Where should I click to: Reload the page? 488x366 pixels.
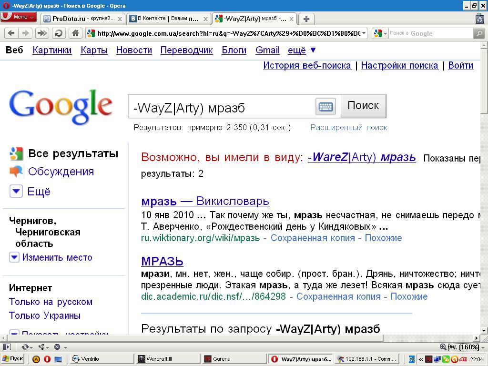(x=59, y=33)
